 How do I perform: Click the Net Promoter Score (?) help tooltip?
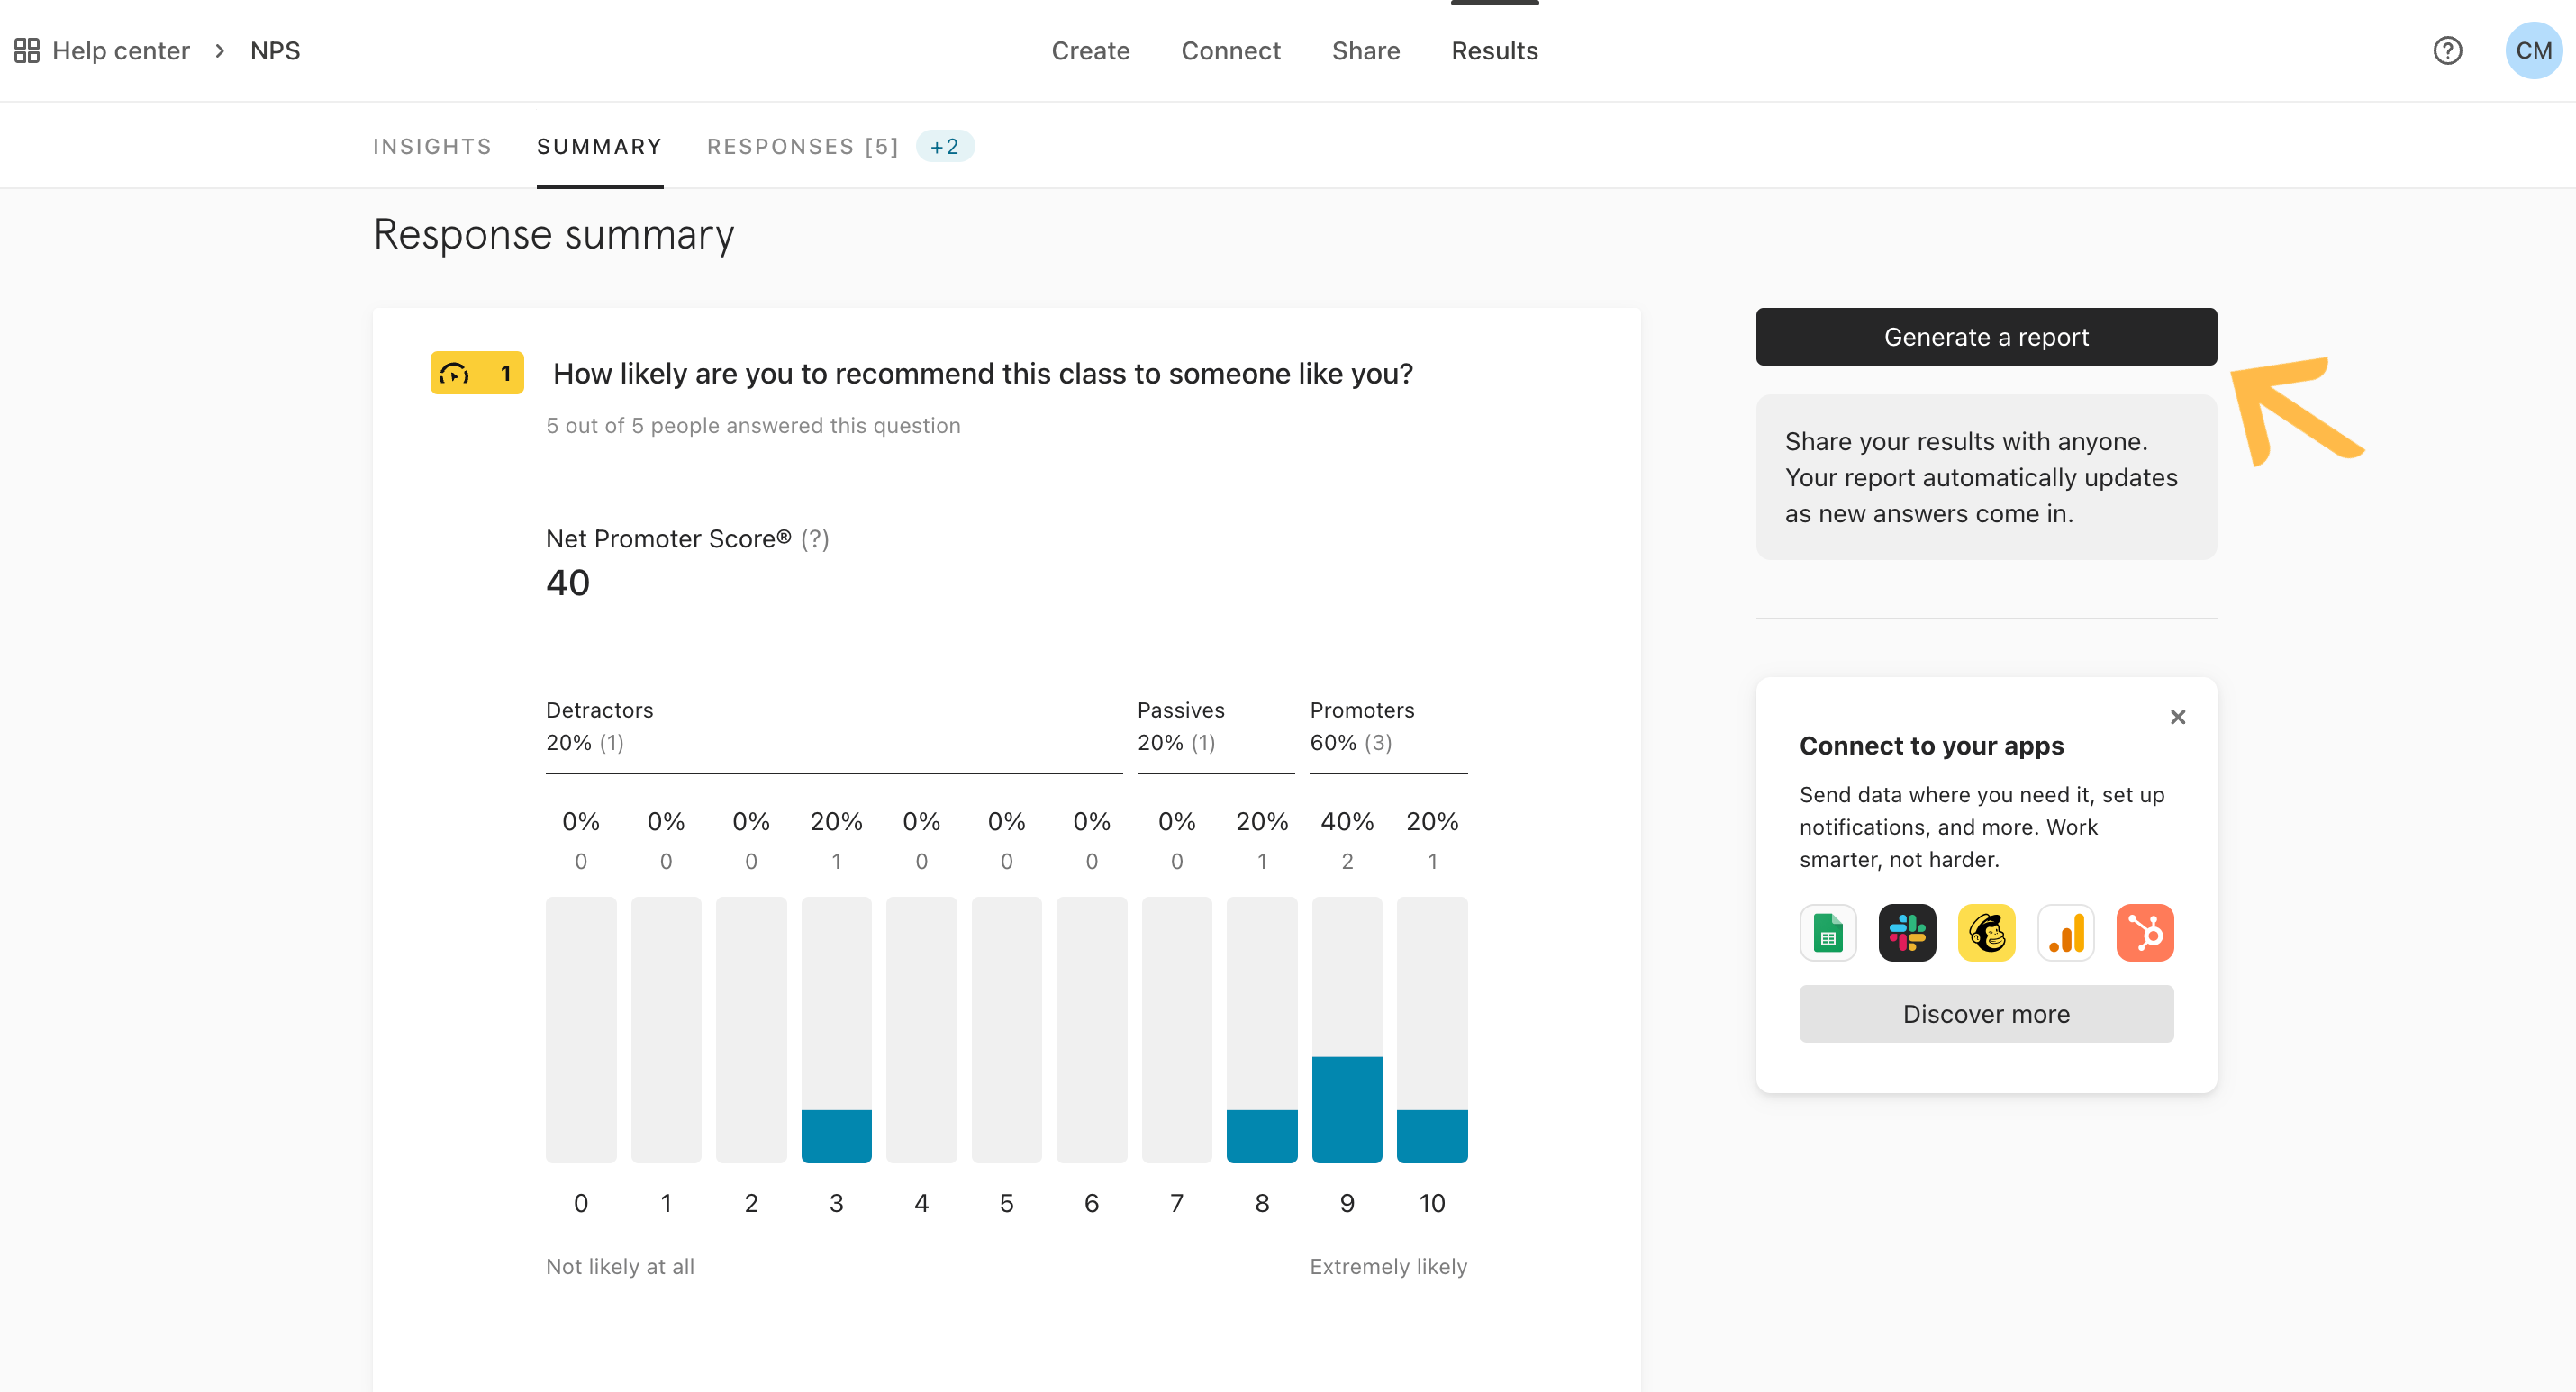point(815,539)
